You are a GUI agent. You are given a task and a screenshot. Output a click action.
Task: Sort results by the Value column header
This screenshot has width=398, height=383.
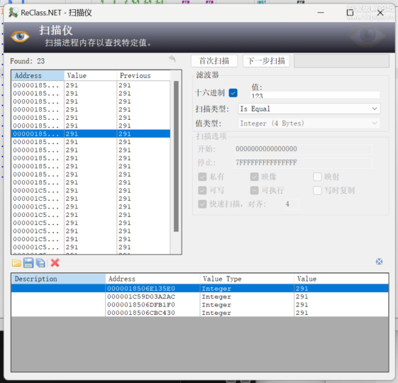[x=90, y=76]
